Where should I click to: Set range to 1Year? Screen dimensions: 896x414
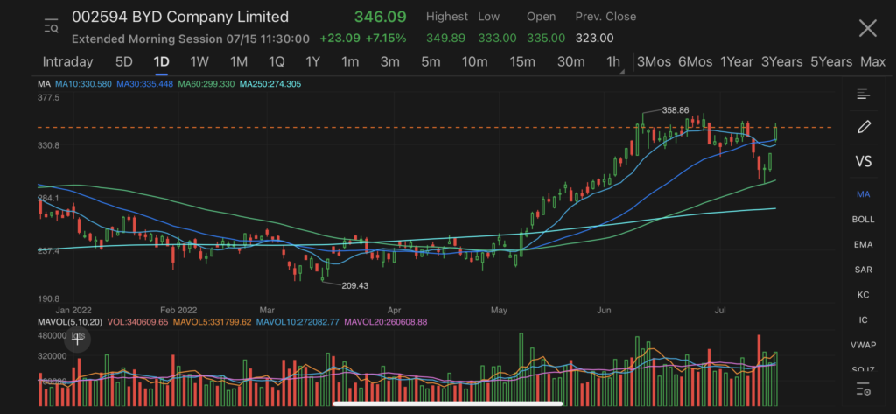coord(737,62)
